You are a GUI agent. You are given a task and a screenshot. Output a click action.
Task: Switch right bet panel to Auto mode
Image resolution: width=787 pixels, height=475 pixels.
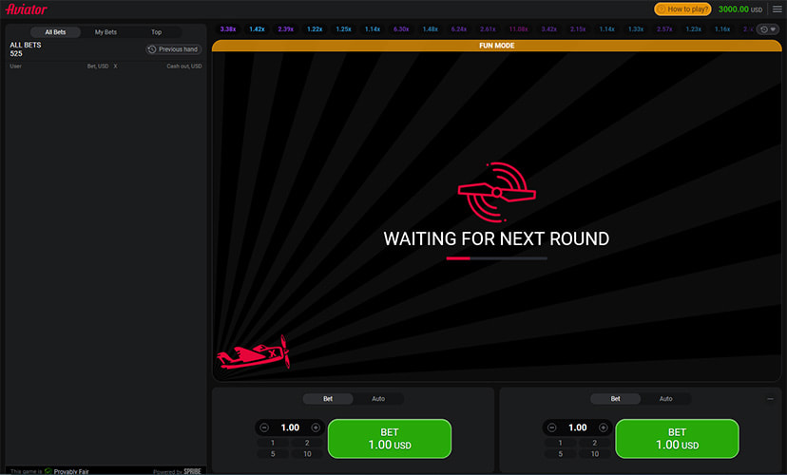pyautogui.click(x=665, y=399)
